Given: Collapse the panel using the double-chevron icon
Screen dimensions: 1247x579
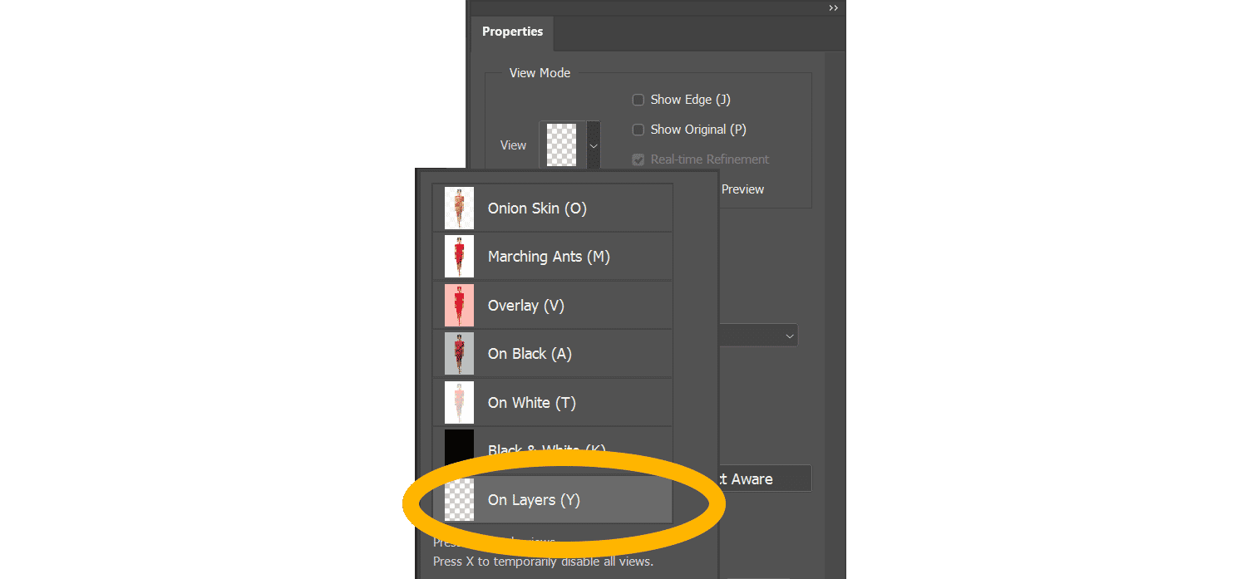Looking at the screenshot, I should click(x=833, y=8).
